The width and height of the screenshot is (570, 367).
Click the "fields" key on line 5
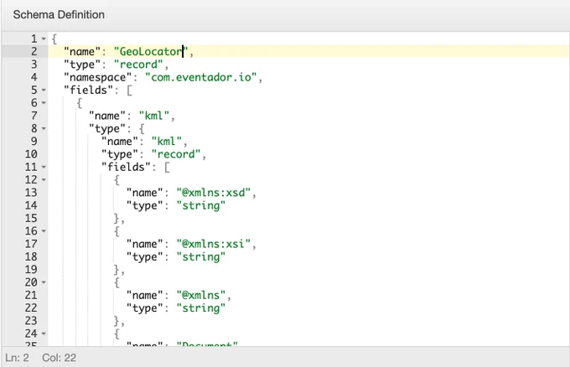click(x=88, y=90)
